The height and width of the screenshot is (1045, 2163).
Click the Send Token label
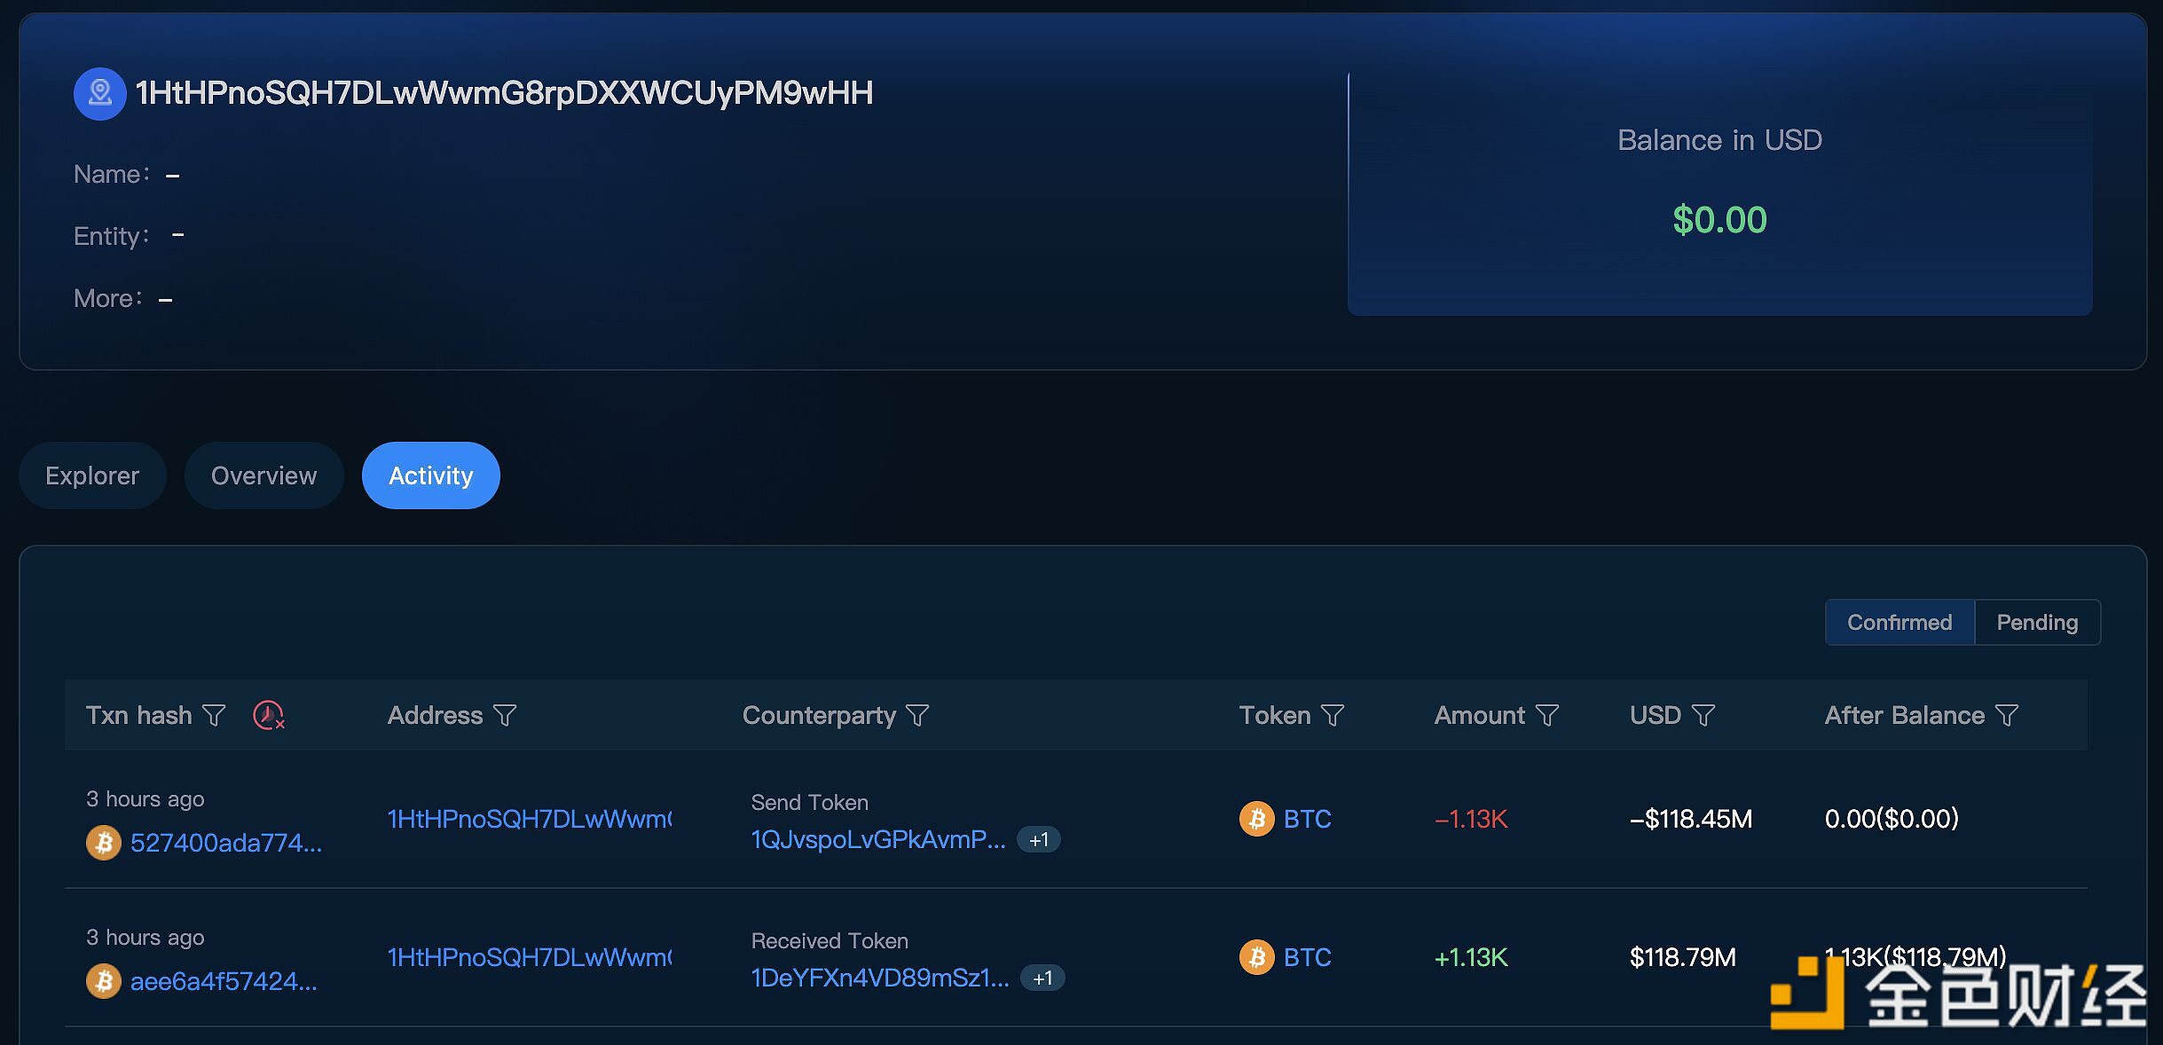(x=810, y=802)
